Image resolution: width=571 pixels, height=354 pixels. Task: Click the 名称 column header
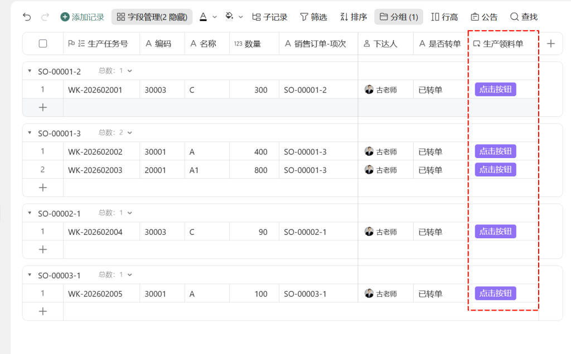(207, 43)
